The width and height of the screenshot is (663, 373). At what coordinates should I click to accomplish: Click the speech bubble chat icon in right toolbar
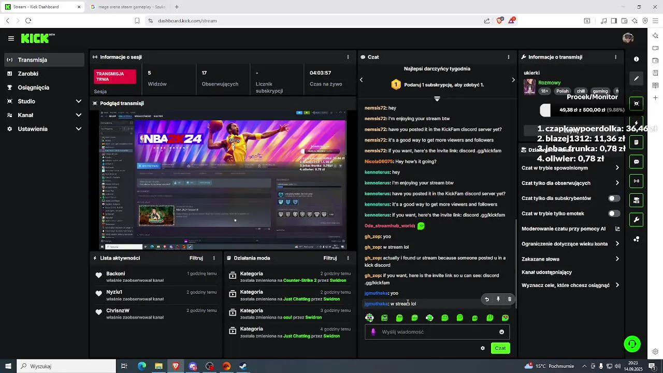(636, 162)
